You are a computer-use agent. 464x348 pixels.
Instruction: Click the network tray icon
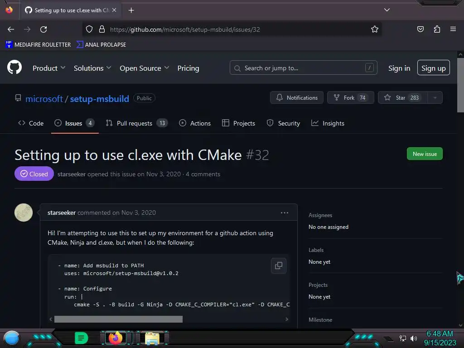[402, 338]
